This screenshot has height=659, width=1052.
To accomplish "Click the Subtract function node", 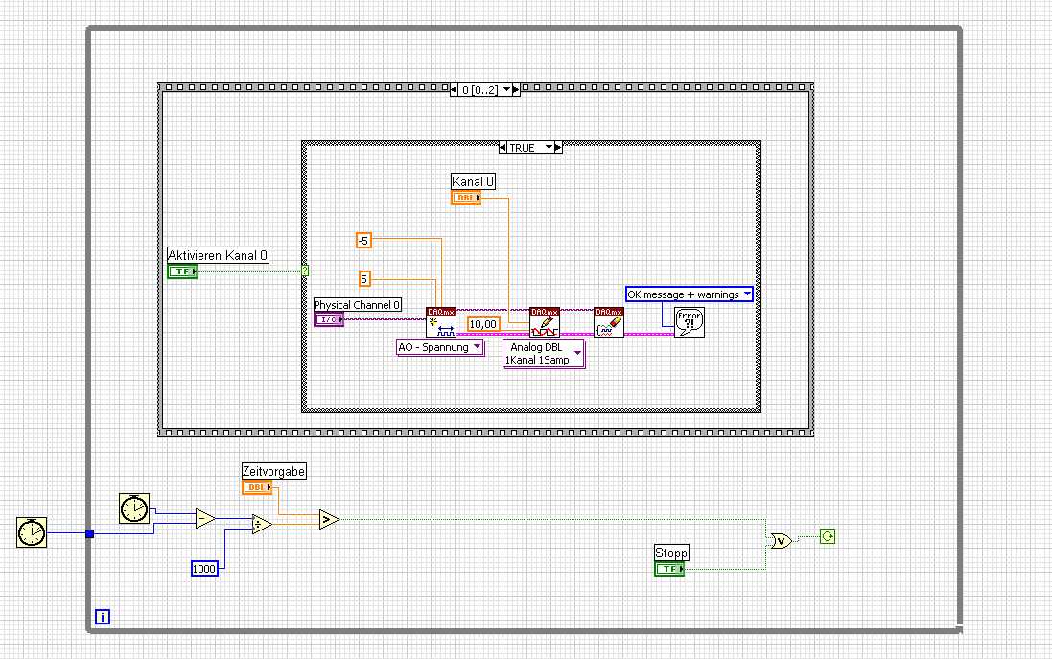I will (x=205, y=518).
